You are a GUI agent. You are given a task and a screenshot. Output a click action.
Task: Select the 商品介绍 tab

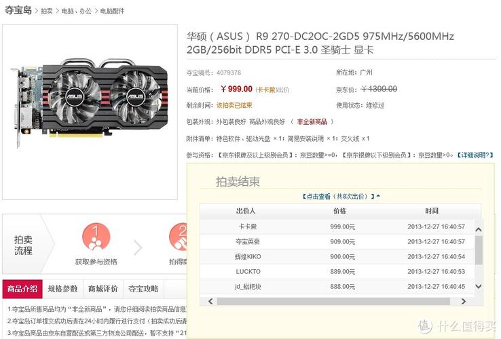pos(22,289)
